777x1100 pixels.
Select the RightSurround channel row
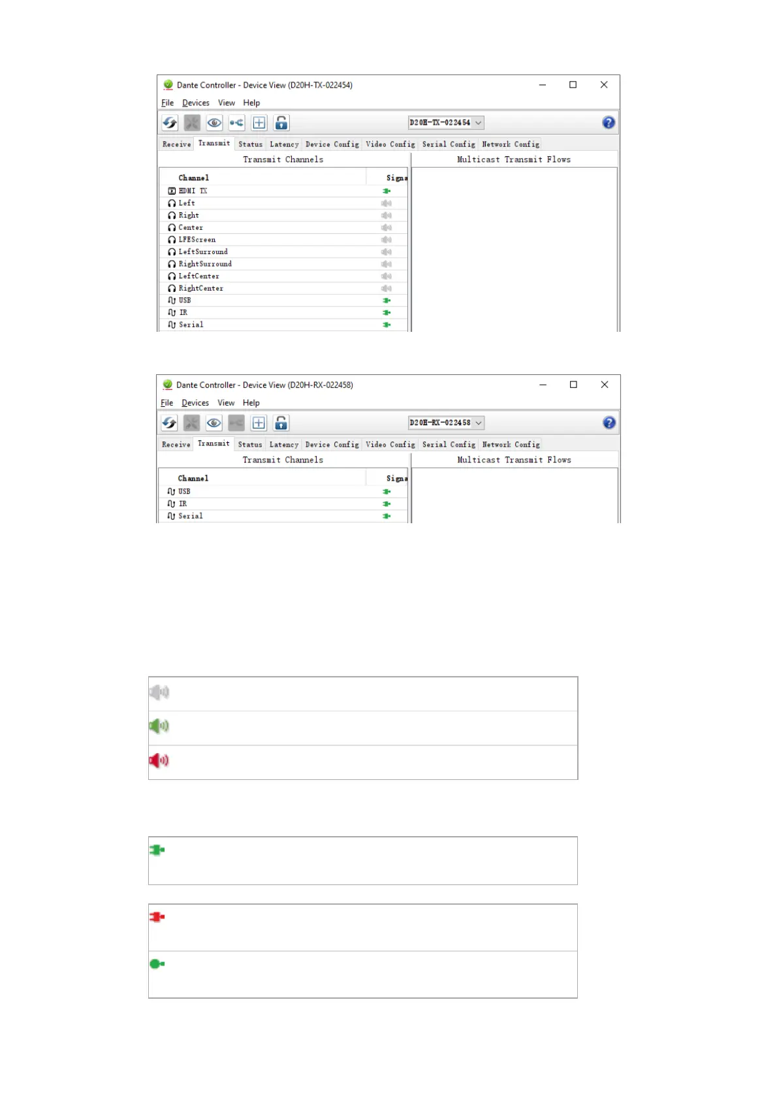point(283,264)
